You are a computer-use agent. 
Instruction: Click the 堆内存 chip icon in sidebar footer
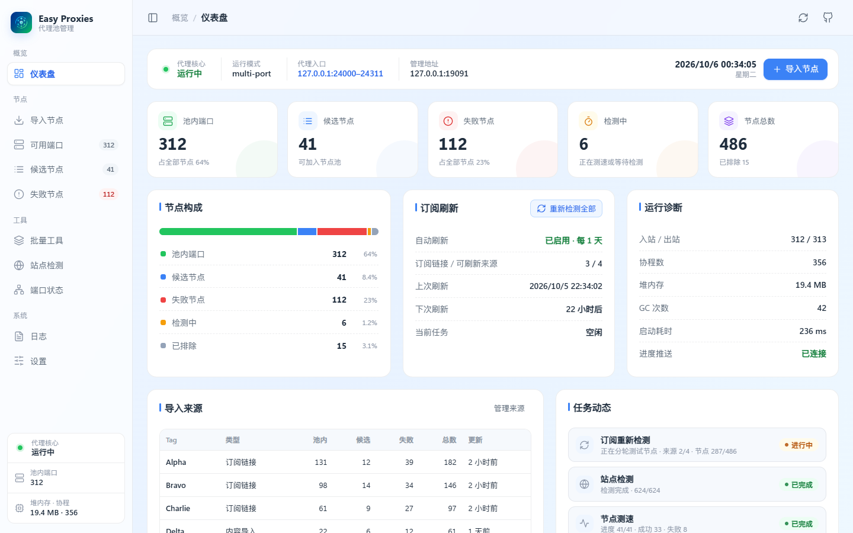(x=19, y=508)
